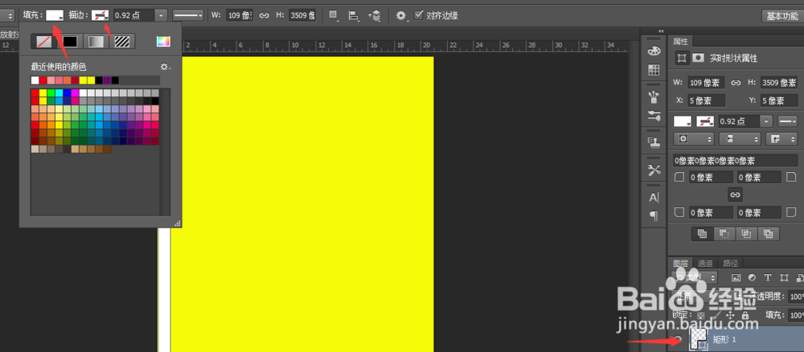This screenshot has height=352, width=804.
Task: Click the X position field in Properties
Action: tap(706, 100)
